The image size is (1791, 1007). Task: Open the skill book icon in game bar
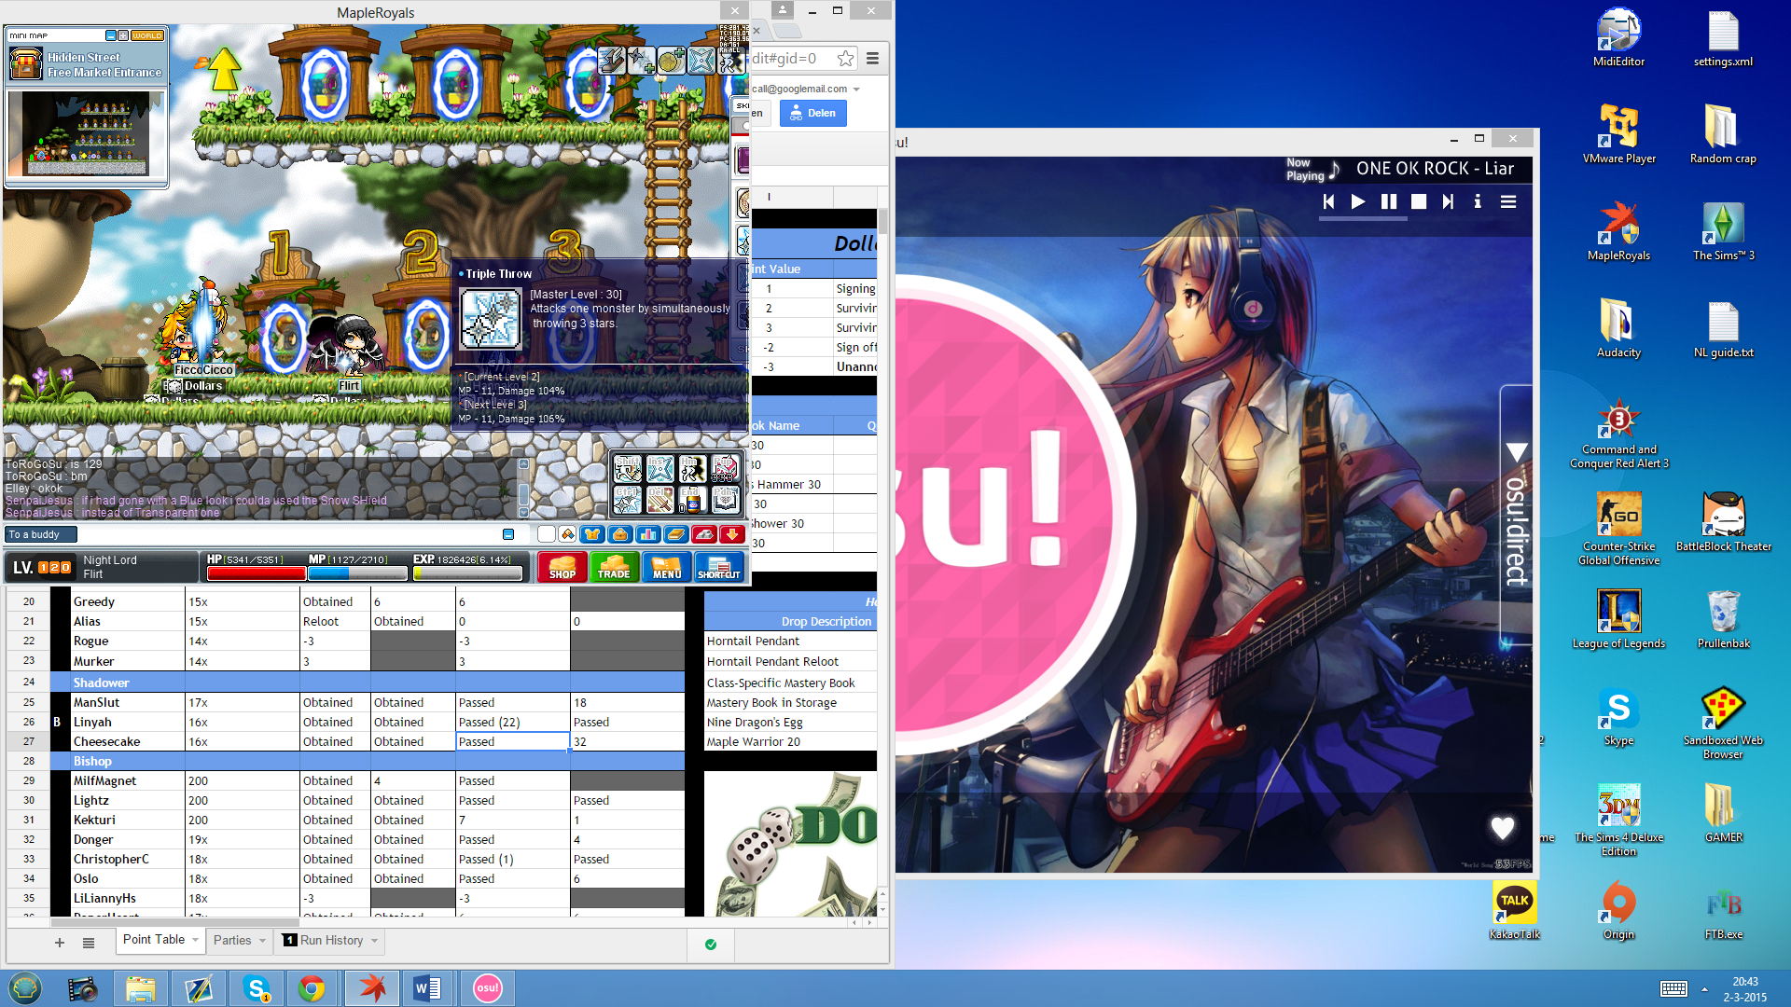pyautogui.click(x=676, y=534)
